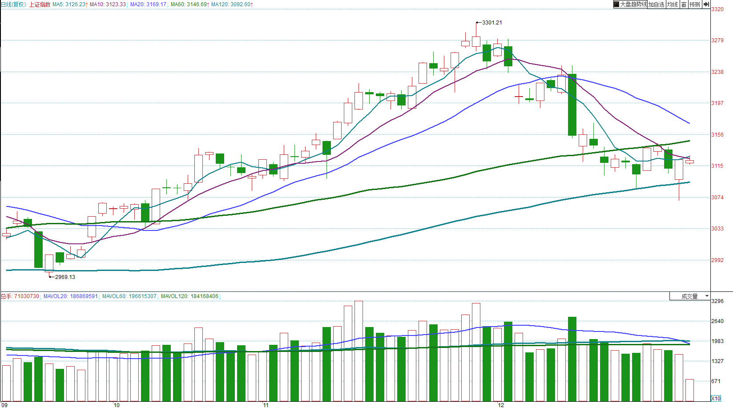Viewport: 733px width, 408px height.
Task: Open the 均线 moving average settings
Action: (672, 4)
